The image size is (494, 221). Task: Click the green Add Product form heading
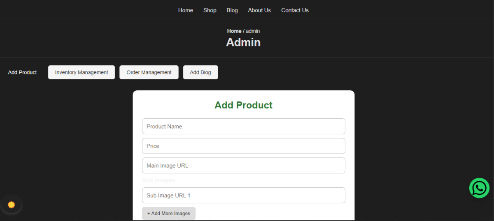(243, 105)
